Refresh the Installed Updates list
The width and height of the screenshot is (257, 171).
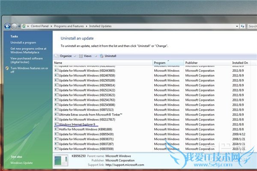[x=242, y=26]
